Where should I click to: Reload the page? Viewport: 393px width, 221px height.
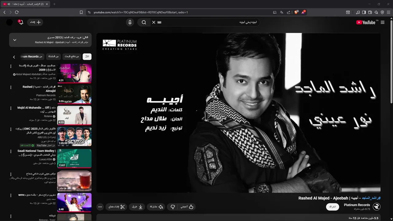[x=17, y=12]
